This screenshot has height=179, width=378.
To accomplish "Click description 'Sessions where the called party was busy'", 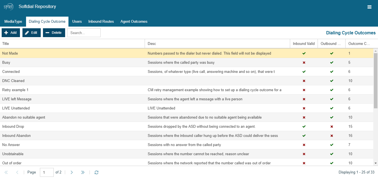I will 181,63.
